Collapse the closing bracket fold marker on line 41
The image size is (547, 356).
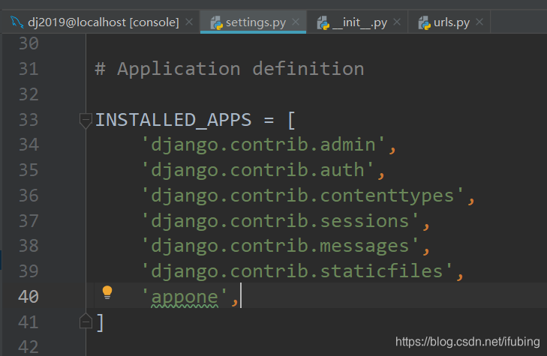(86, 322)
